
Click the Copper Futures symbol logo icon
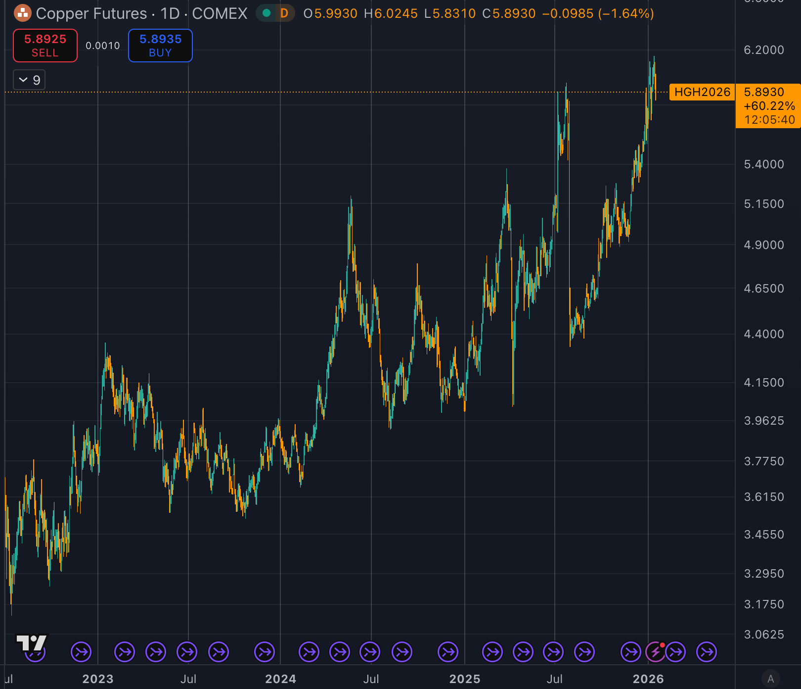[x=23, y=13]
